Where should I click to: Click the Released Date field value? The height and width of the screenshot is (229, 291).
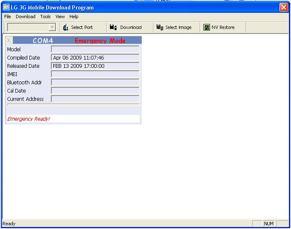[95, 66]
